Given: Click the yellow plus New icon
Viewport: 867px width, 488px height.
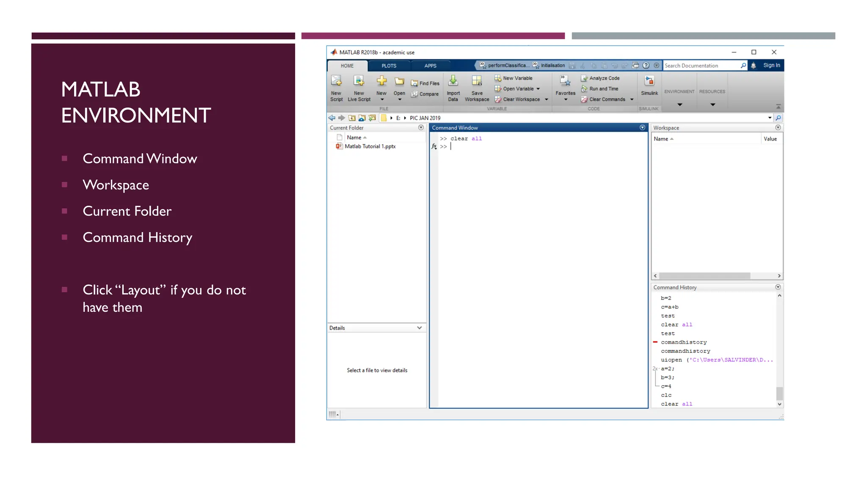Looking at the screenshot, I should [x=381, y=80].
